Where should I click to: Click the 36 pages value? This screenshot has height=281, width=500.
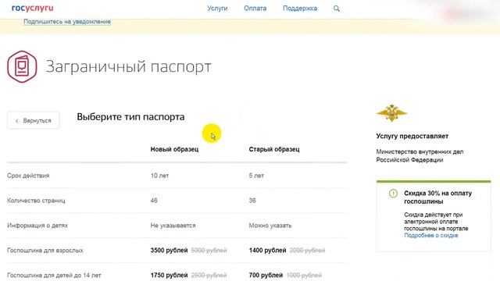click(x=252, y=201)
